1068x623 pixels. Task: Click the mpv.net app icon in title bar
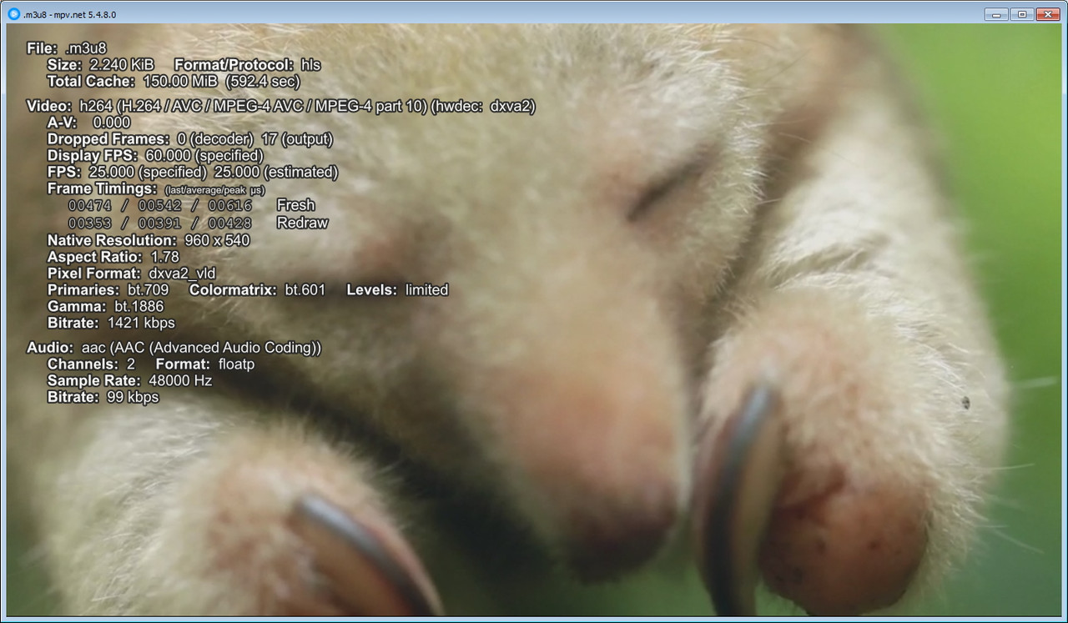(13, 14)
